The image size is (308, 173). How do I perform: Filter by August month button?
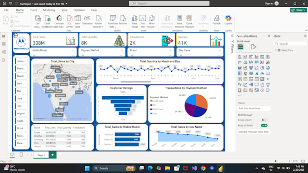point(21,113)
